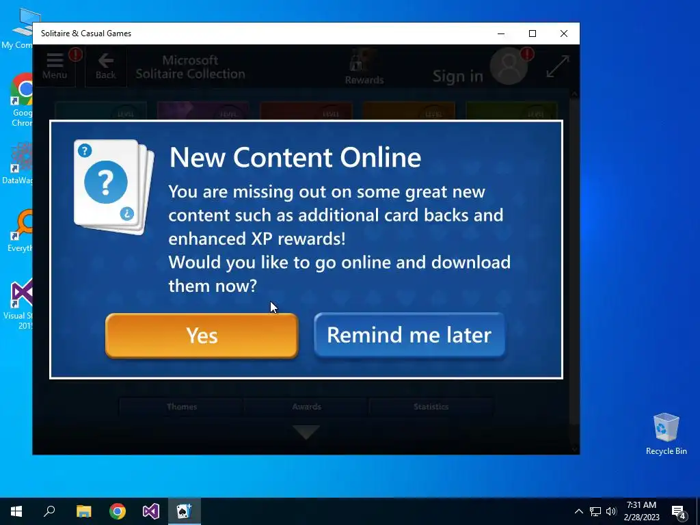Launch Chrome from the taskbar
This screenshot has height=525, width=700.
[118, 511]
